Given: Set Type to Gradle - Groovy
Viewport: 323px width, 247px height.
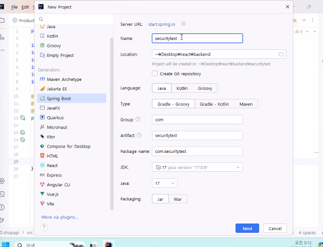Looking at the screenshot, I should (173, 104).
